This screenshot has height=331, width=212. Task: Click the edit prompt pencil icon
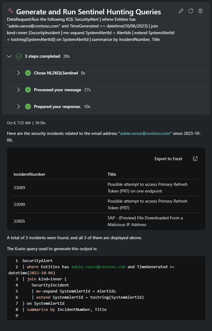click(181, 11)
